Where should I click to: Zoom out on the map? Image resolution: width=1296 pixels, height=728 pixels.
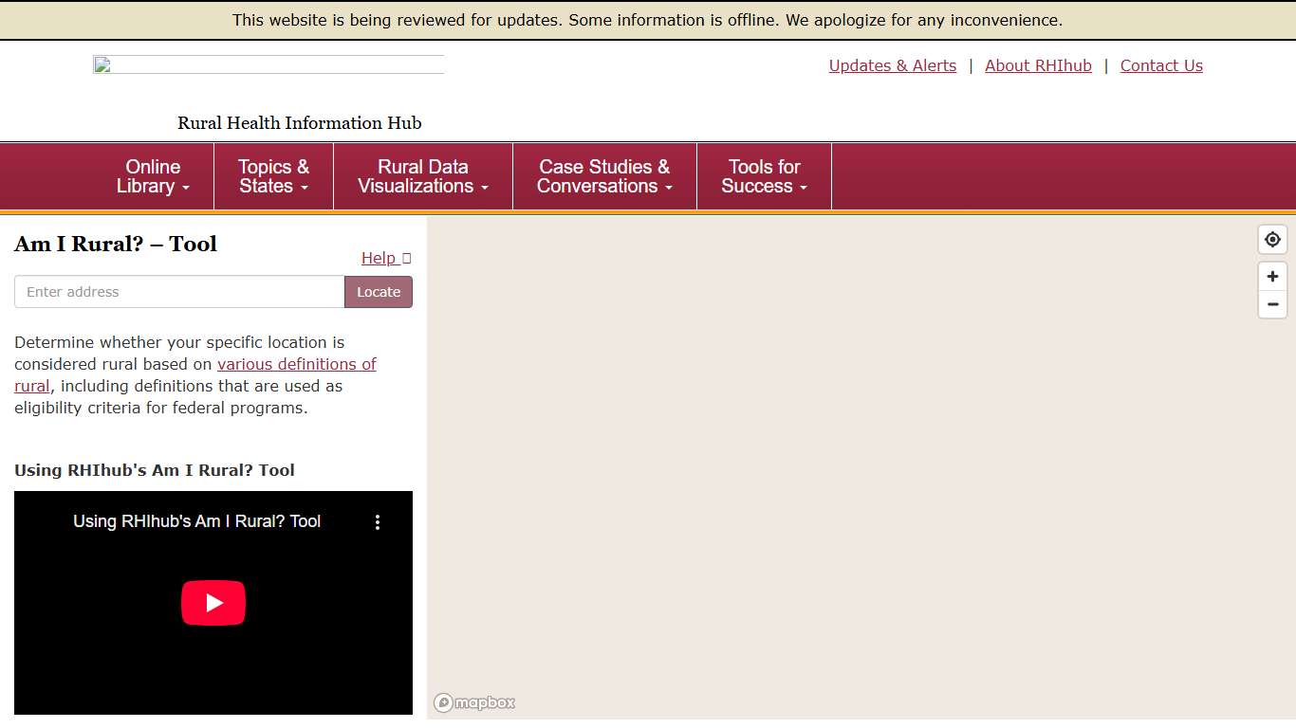1272,304
